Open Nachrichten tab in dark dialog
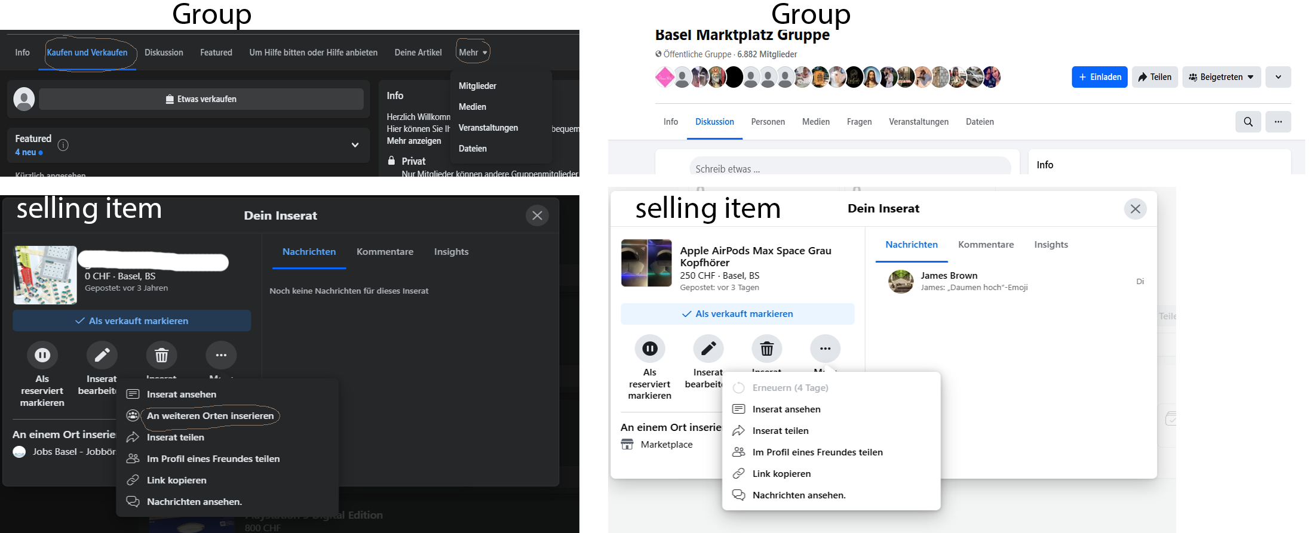This screenshot has height=533, width=1310. 309,252
